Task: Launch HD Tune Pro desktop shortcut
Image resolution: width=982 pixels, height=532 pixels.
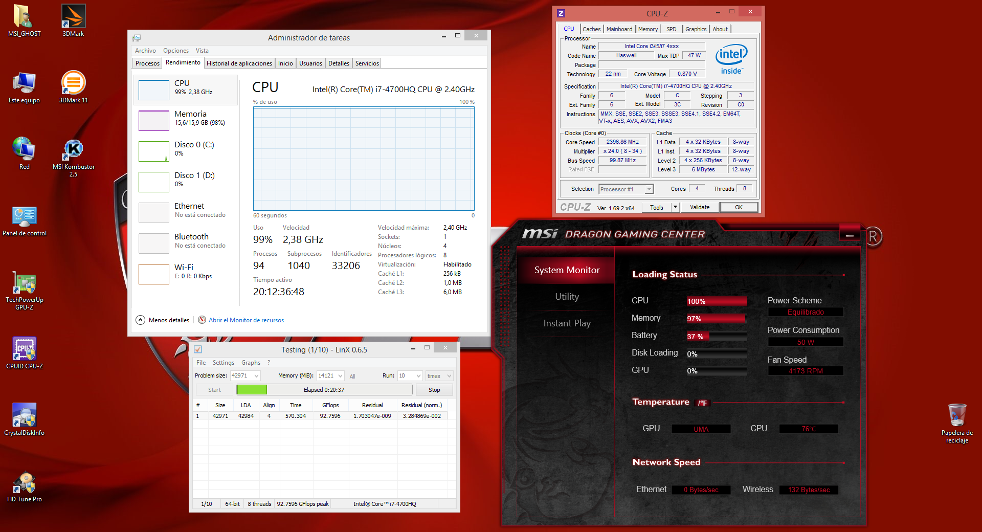Action: pos(24,487)
